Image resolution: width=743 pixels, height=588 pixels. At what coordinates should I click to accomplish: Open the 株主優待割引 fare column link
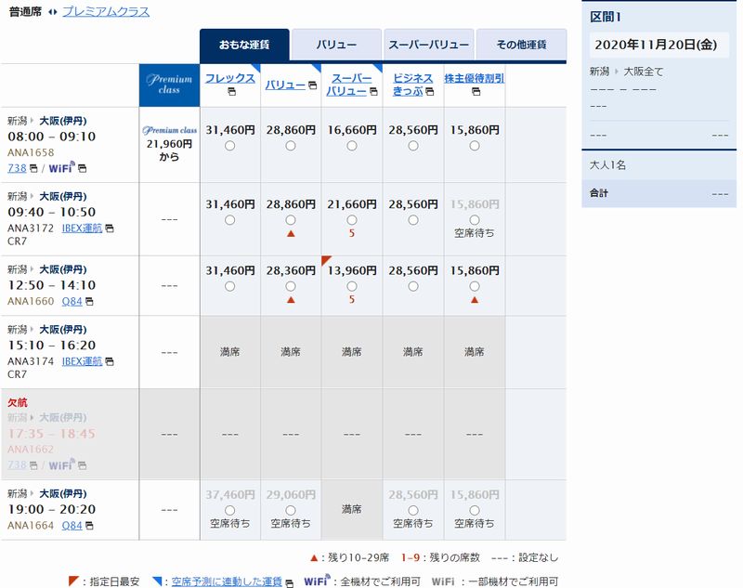pyautogui.click(x=475, y=79)
